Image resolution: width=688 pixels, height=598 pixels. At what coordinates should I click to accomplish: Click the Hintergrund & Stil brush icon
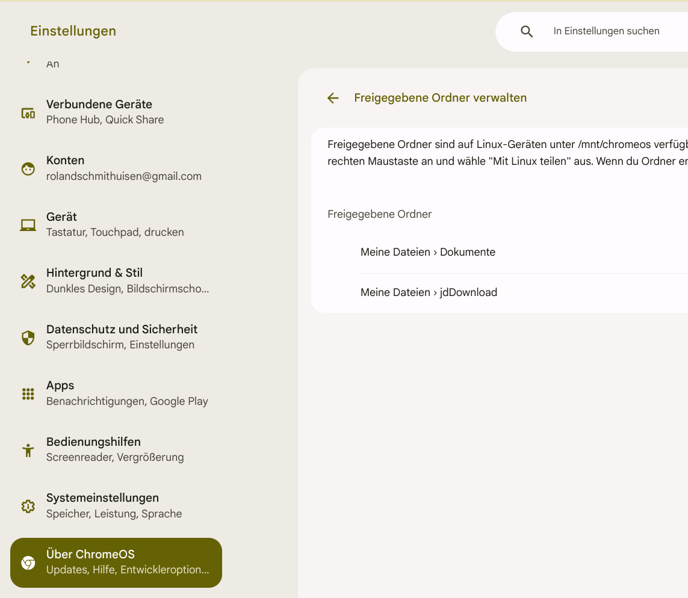(28, 281)
